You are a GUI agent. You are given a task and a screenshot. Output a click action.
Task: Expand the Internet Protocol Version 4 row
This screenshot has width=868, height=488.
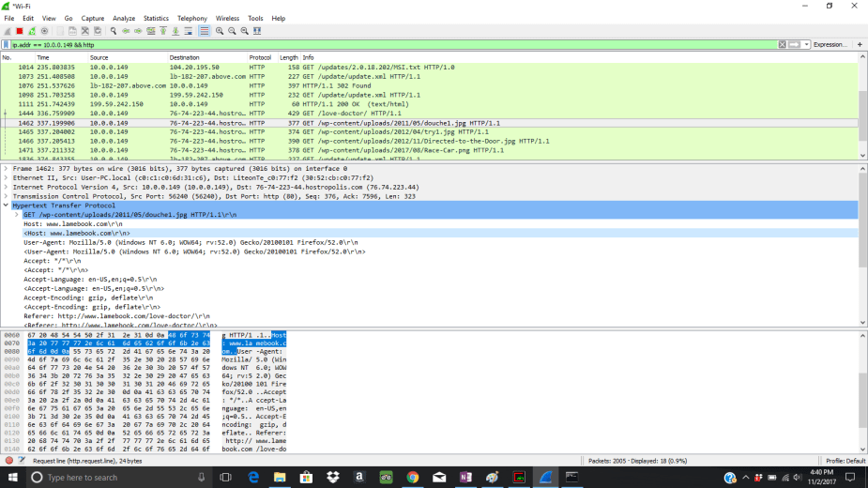6,188
